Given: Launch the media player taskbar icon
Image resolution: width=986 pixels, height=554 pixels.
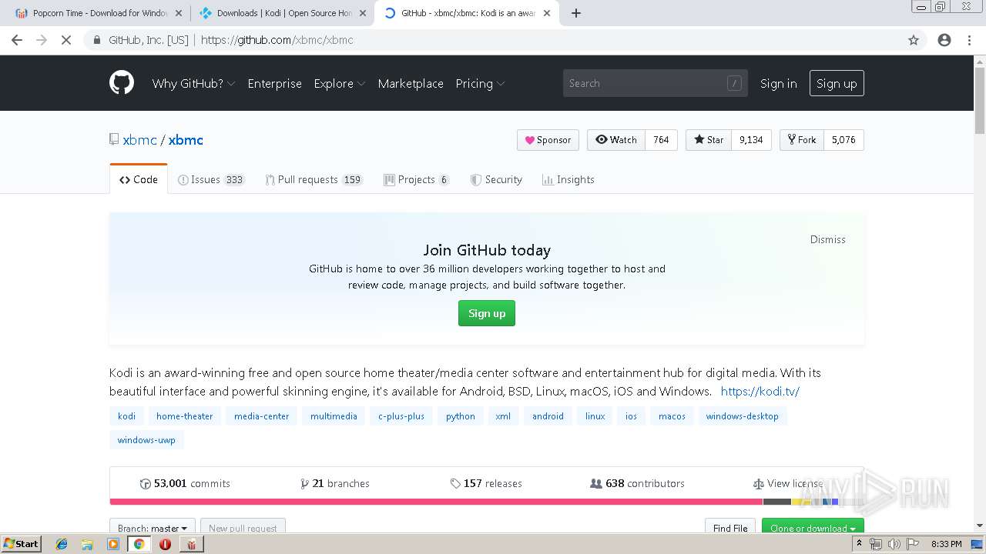Looking at the screenshot, I should click(x=113, y=544).
